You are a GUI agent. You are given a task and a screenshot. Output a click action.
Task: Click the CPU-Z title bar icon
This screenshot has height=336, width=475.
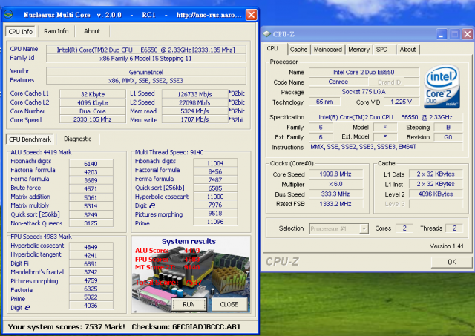tap(266, 34)
